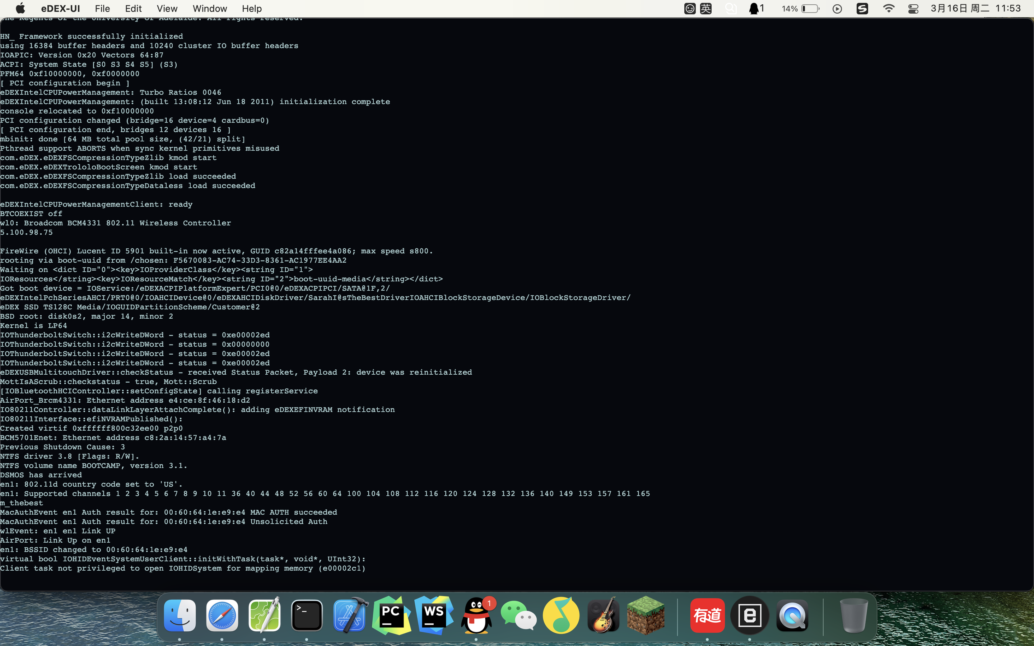
Task: Click the playback control in menu bar
Action: (x=837, y=8)
